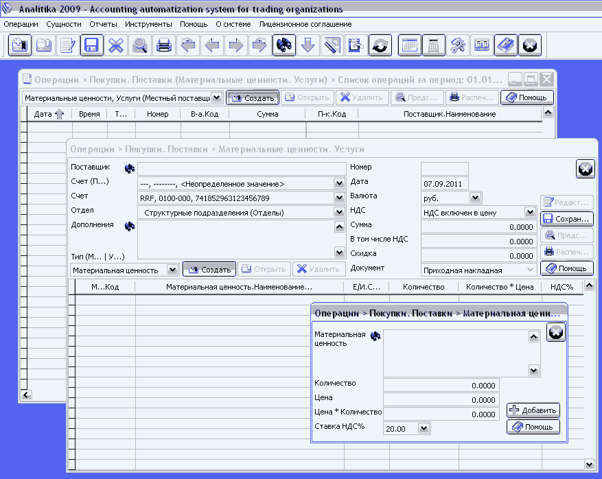
Task: Click Помощь in the operations list window
Action: (526, 97)
